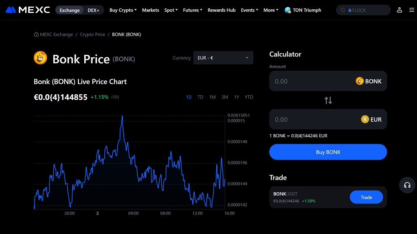Image resolution: width=417 pixels, height=234 pixels.
Task: Click the Bonk (BONK) Live Price Chart heading
Action: click(x=80, y=82)
